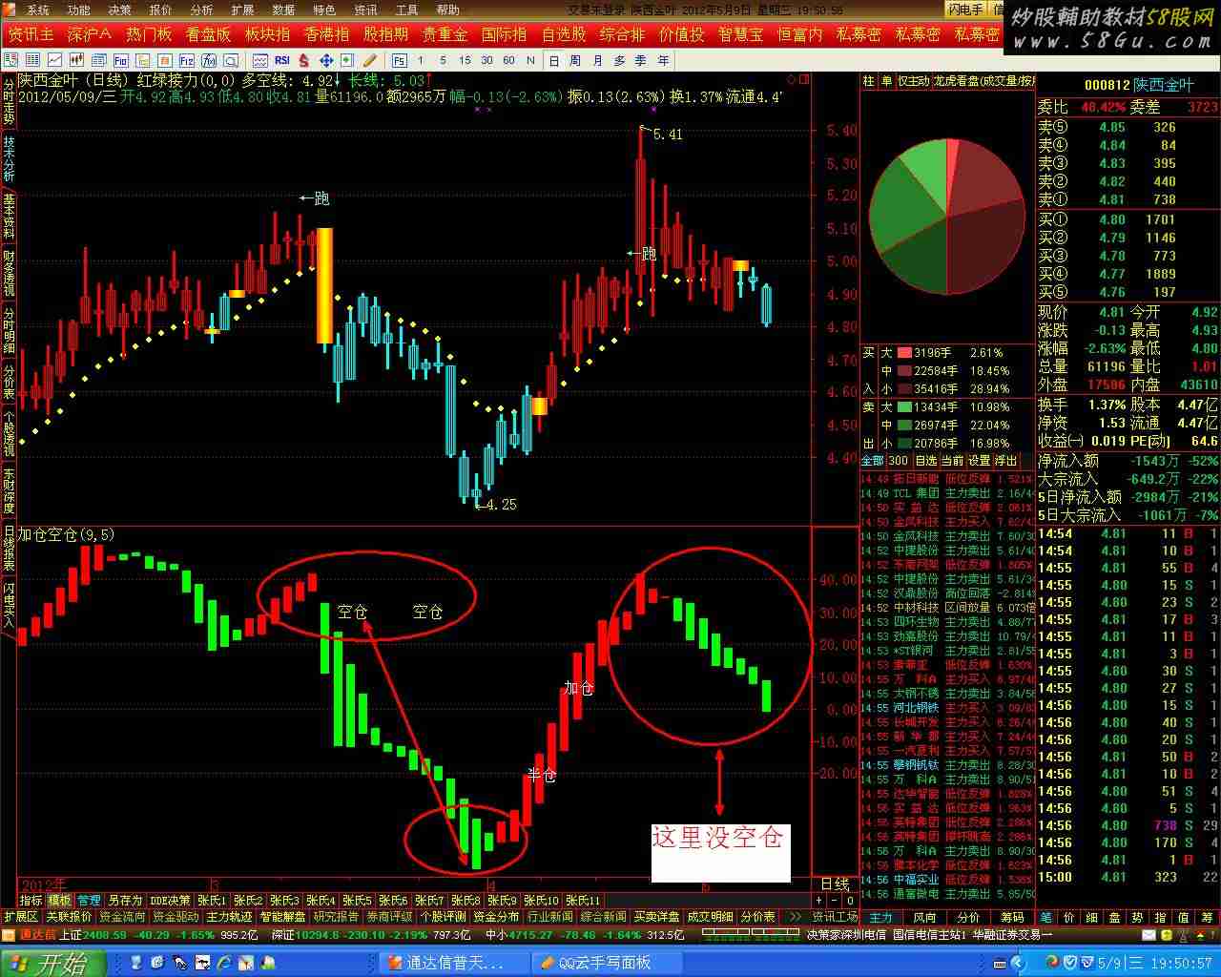Open the 分析 menu
1221x977 pixels.
click(x=201, y=10)
